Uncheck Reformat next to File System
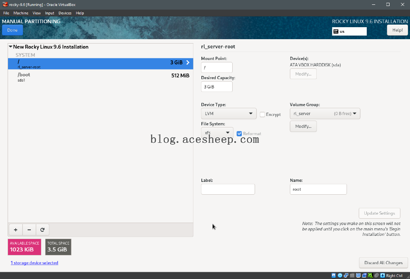 click(x=239, y=134)
